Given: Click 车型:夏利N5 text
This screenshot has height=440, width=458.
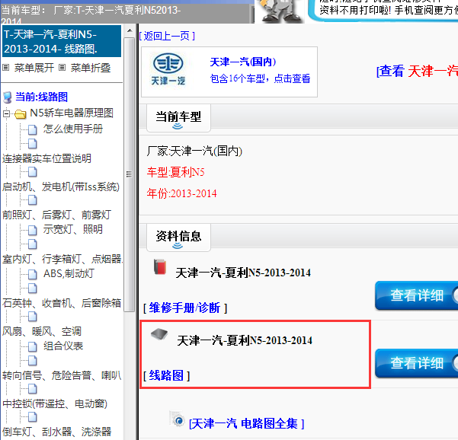Looking at the screenshot, I should (x=176, y=172).
